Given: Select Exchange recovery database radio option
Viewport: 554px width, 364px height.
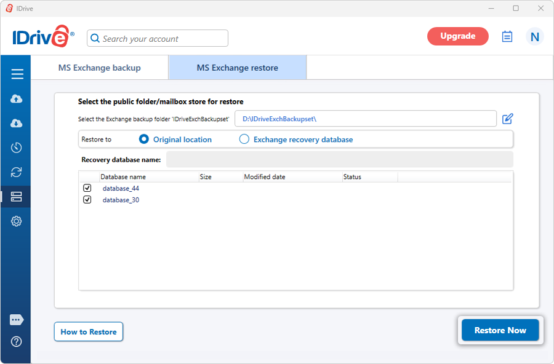Looking at the screenshot, I should click(x=244, y=139).
